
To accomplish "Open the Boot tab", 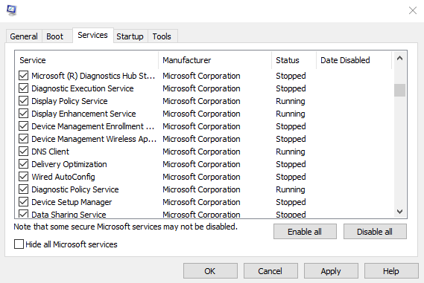I will pos(54,36).
